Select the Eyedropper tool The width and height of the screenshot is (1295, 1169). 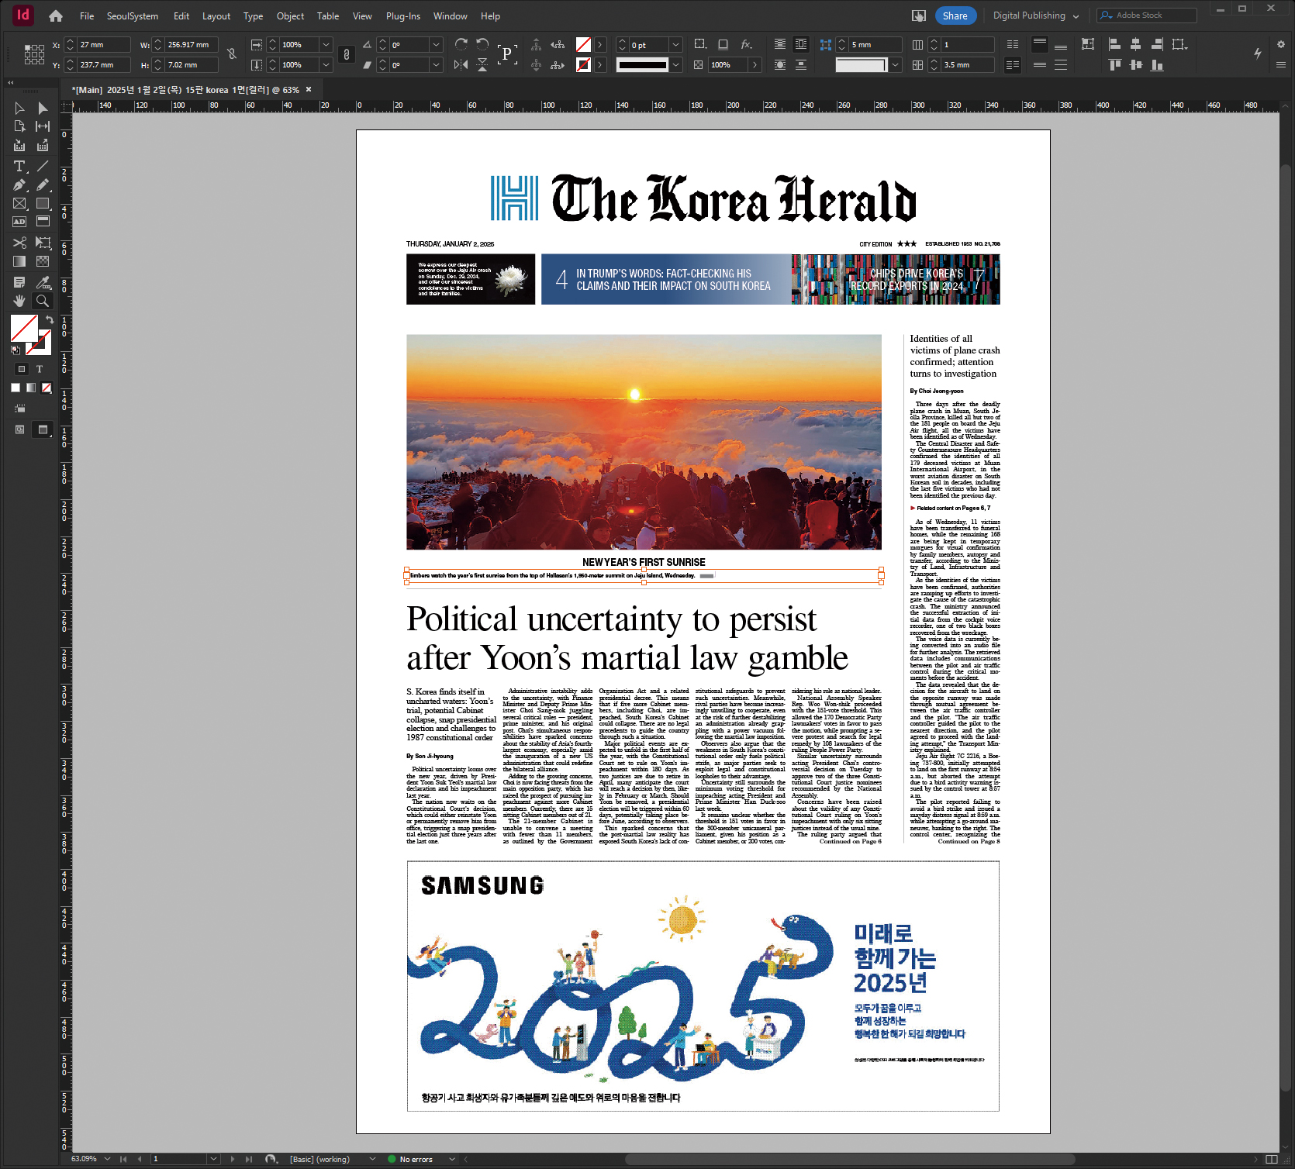(x=43, y=282)
